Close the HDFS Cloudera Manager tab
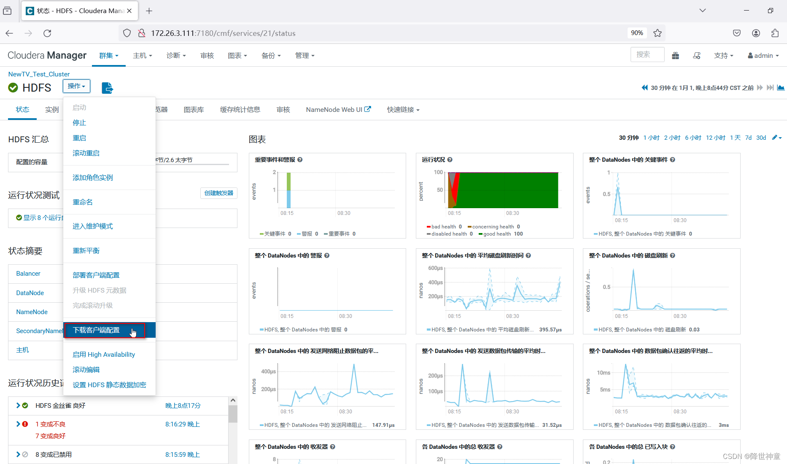The image size is (787, 464). pyautogui.click(x=129, y=11)
